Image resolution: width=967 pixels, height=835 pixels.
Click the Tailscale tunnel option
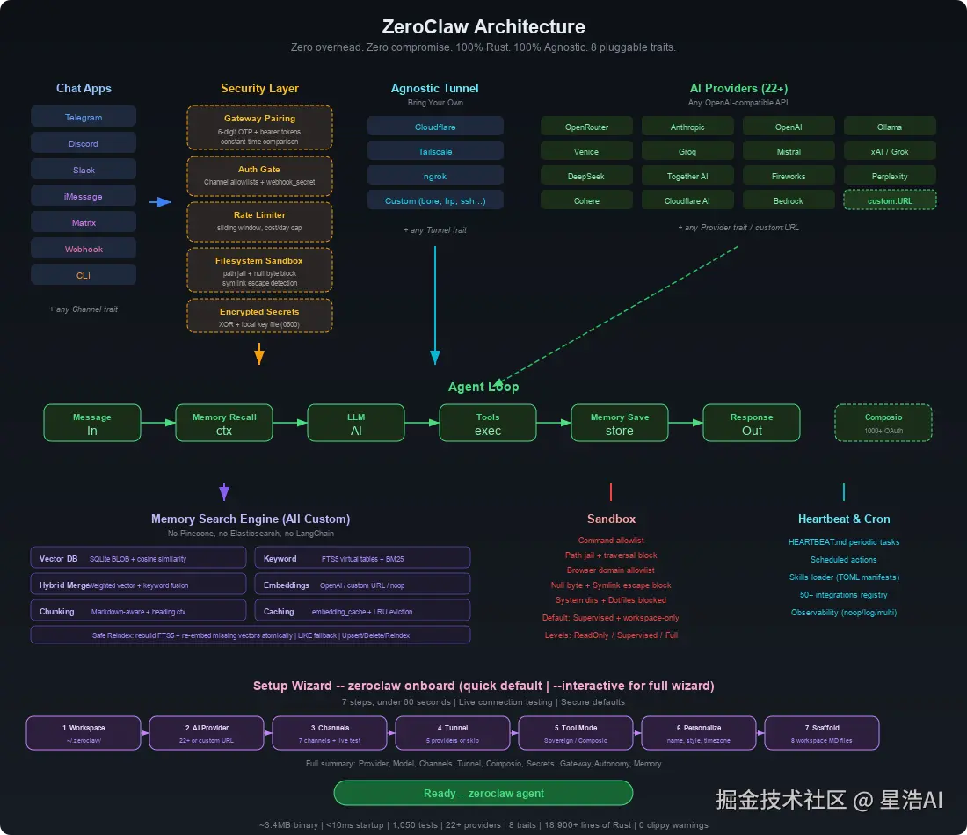tap(435, 150)
